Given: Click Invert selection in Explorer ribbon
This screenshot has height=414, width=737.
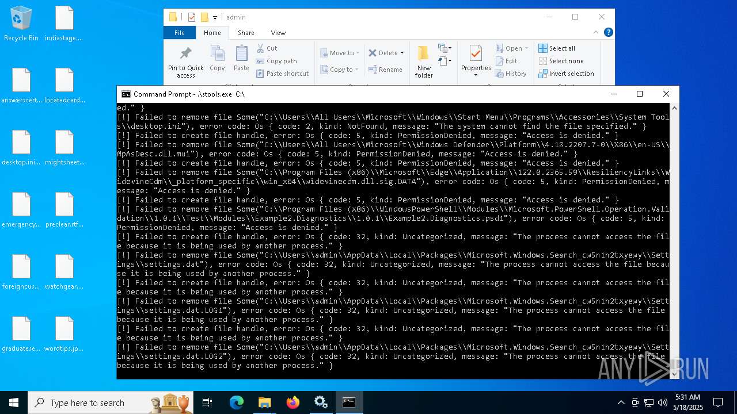Looking at the screenshot, I should tap(566, 74).
